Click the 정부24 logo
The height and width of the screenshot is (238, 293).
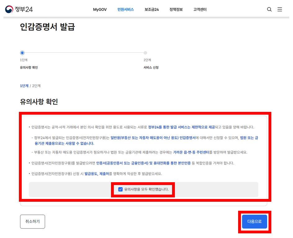click(19, 9)
